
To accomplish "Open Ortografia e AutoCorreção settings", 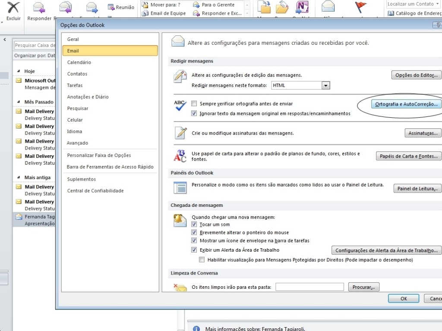I will tap(406, 104).
